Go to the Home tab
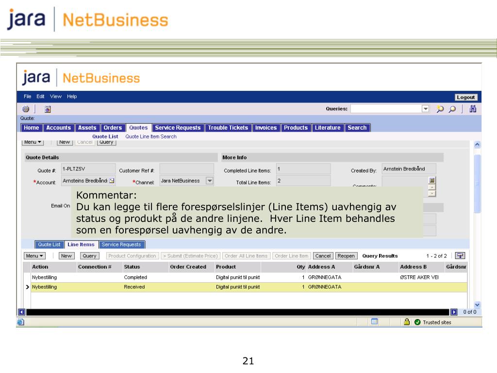The height and width of the screenshot is (373, 497). pyautogui.click(x=32, y=128)
